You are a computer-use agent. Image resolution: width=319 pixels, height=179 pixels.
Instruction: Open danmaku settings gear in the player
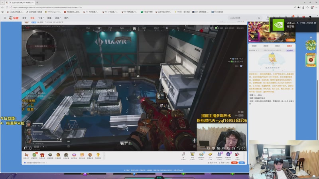click(x=224, y=148)
